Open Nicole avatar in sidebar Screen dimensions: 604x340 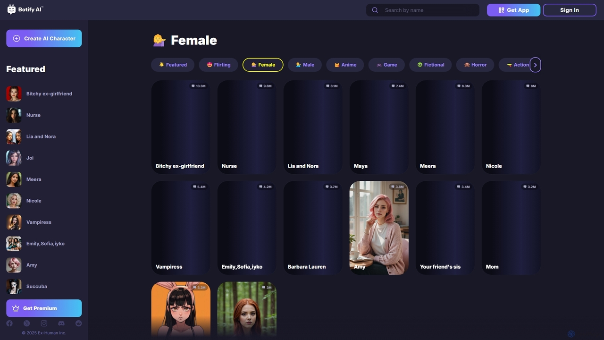click(x=14, y=201)
